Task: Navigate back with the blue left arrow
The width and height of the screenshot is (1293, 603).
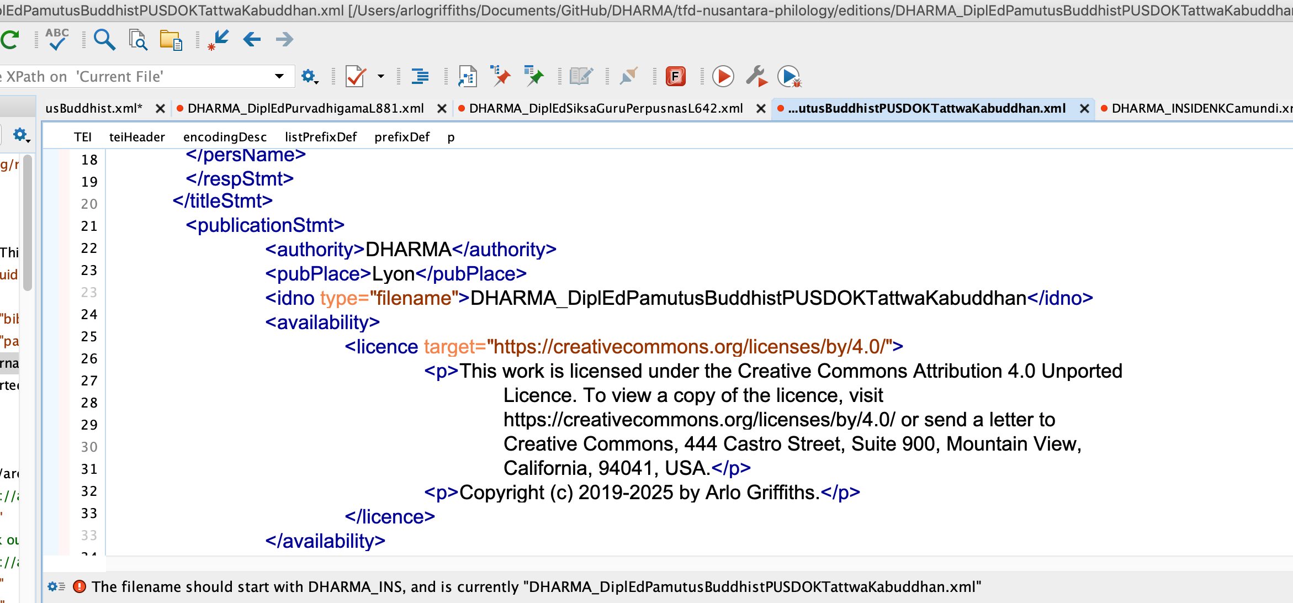Action: [x=252, y=39]
